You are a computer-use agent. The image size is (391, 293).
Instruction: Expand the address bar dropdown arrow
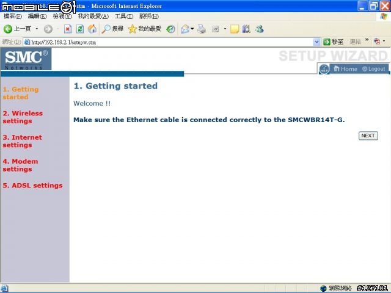point(316,42)
